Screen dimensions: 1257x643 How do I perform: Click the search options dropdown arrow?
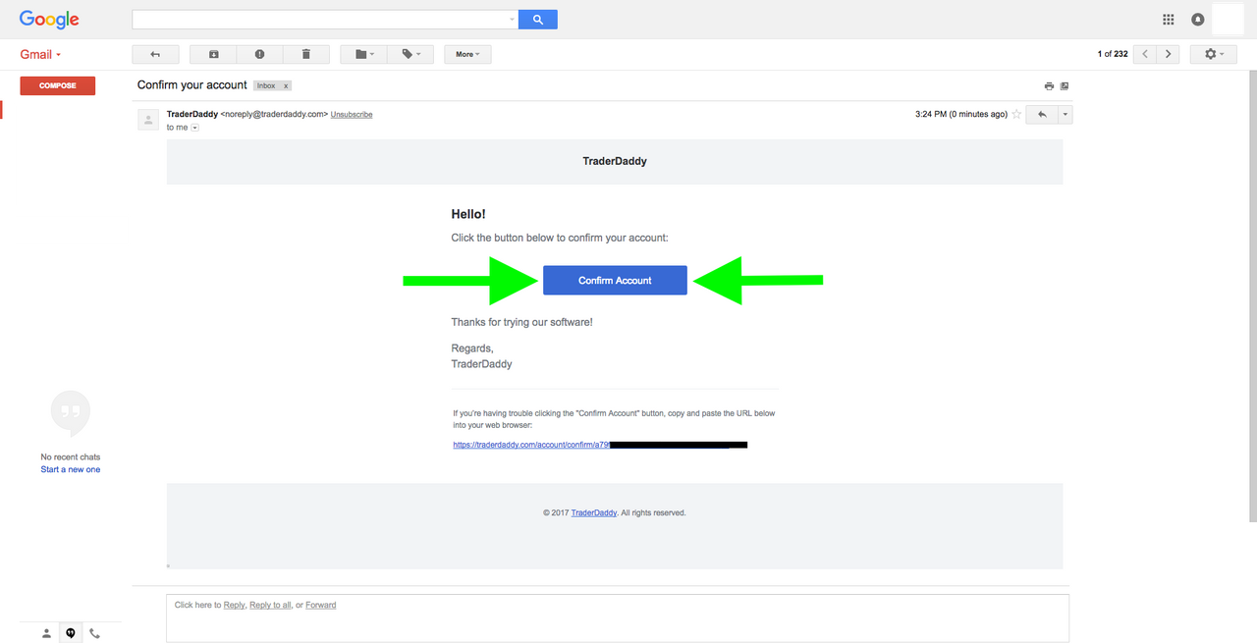512,20
